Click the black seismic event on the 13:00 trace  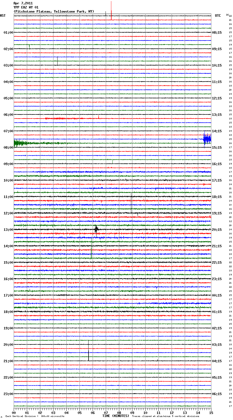click(96, 229)
